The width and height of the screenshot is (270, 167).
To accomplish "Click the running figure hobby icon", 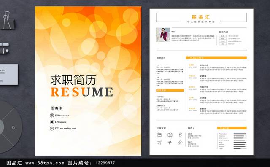I will coord(170,143).
